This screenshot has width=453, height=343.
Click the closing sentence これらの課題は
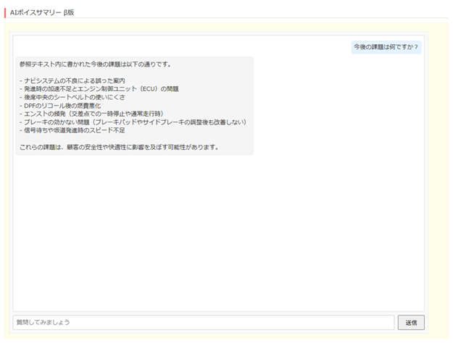[119, 148]
